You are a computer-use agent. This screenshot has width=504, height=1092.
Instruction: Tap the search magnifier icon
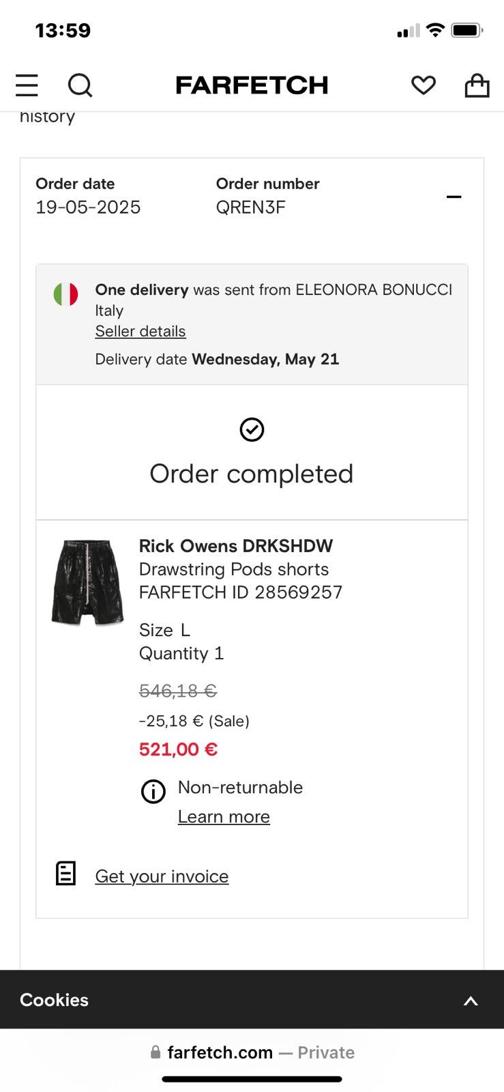click(80, 85)
